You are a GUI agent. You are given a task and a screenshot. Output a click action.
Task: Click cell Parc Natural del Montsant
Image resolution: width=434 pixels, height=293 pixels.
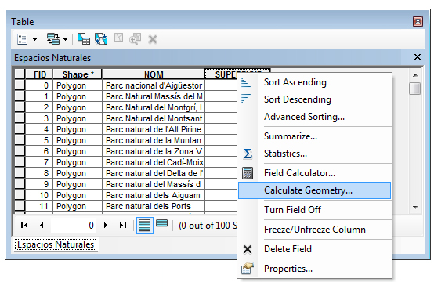tap(154, 118)
